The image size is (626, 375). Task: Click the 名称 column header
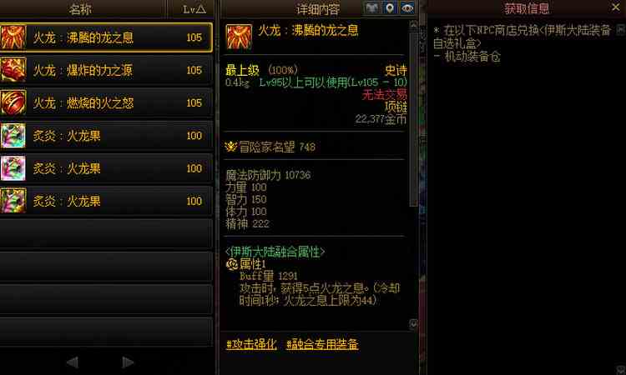coord(82,9)
